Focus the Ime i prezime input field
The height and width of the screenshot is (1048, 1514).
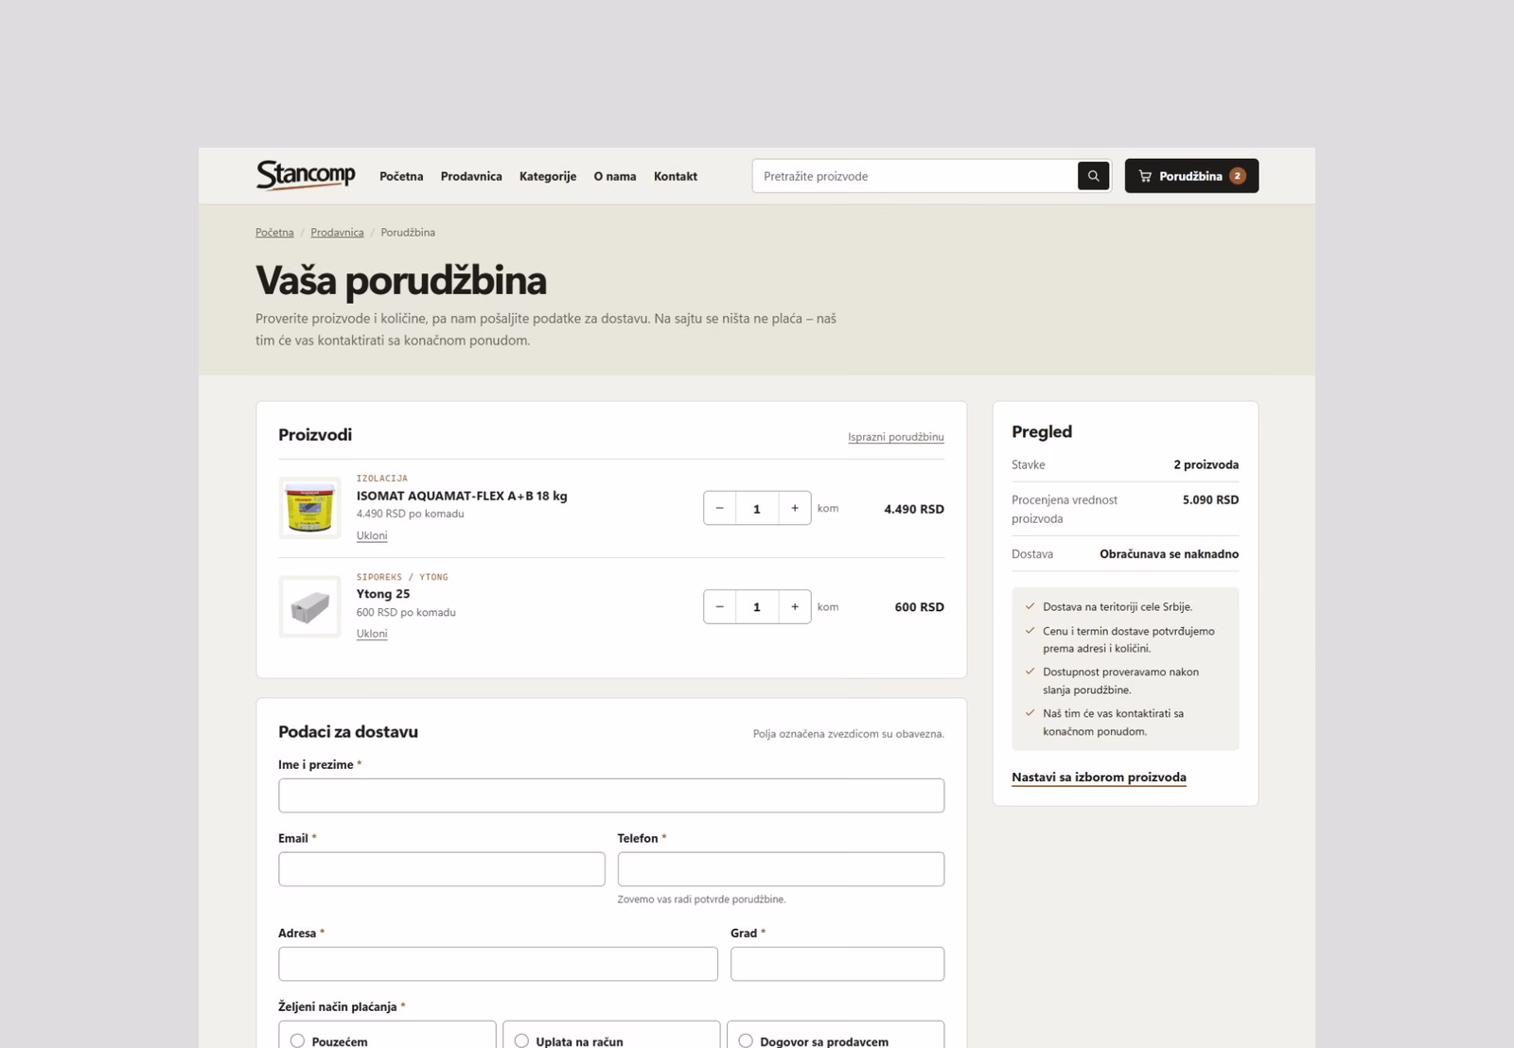[x=611, y=795]
